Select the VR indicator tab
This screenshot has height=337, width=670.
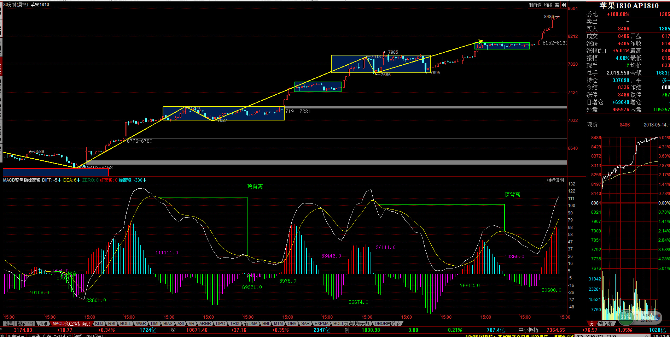(x=192, y=324)
